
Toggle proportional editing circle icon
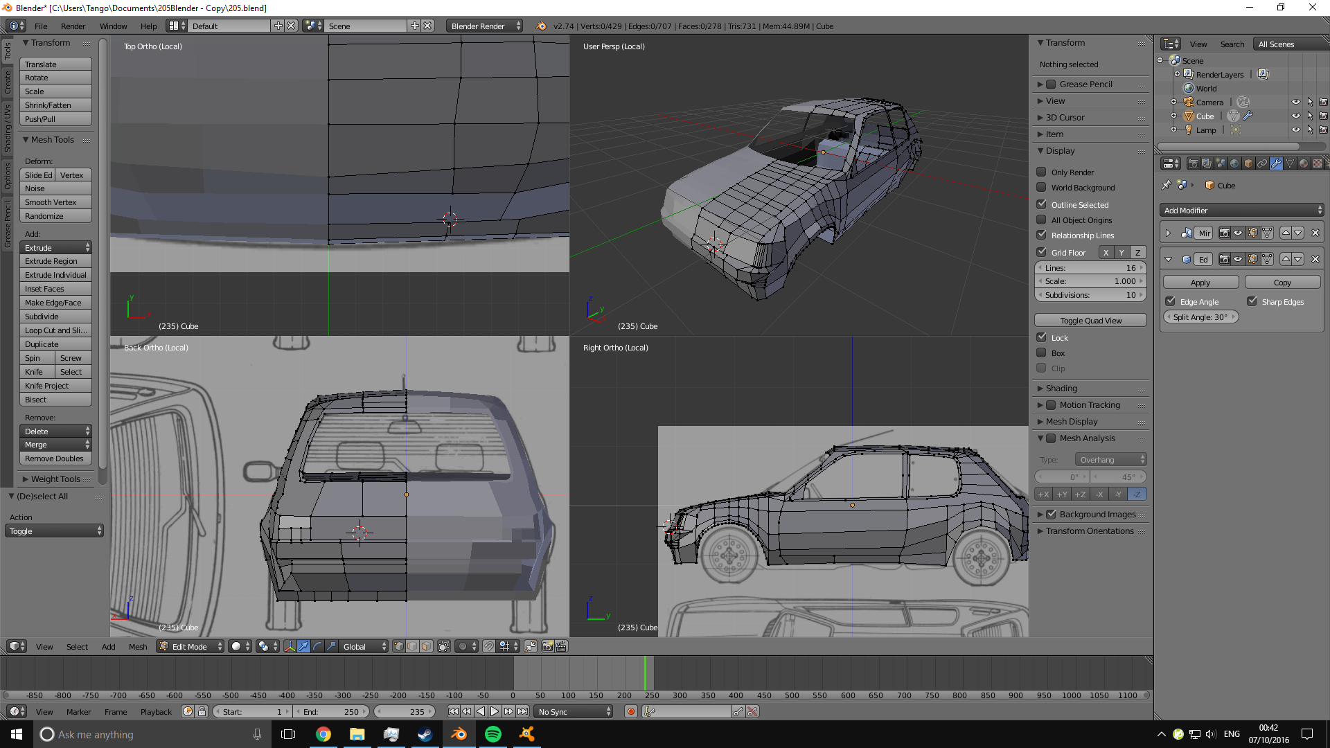click(x=463, y=646)
